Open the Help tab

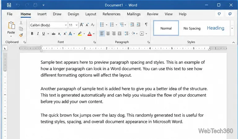tap(183, 14)
